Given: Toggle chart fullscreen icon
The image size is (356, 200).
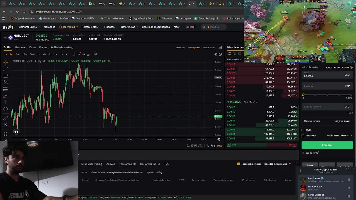Looking at the screenshot, I should click(x=220, y=54).
